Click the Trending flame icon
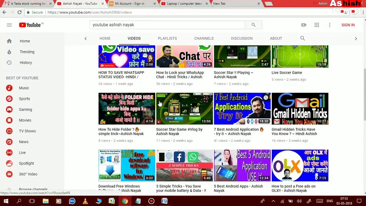Screen dimensions: 366x206 tap(9, 52)
